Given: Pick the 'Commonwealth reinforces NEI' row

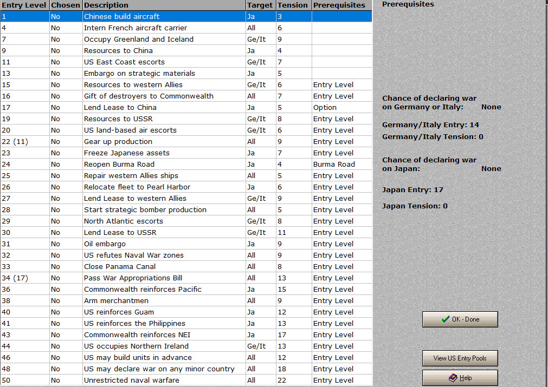Looking at the screenshot, I should [x=186, y=335].
